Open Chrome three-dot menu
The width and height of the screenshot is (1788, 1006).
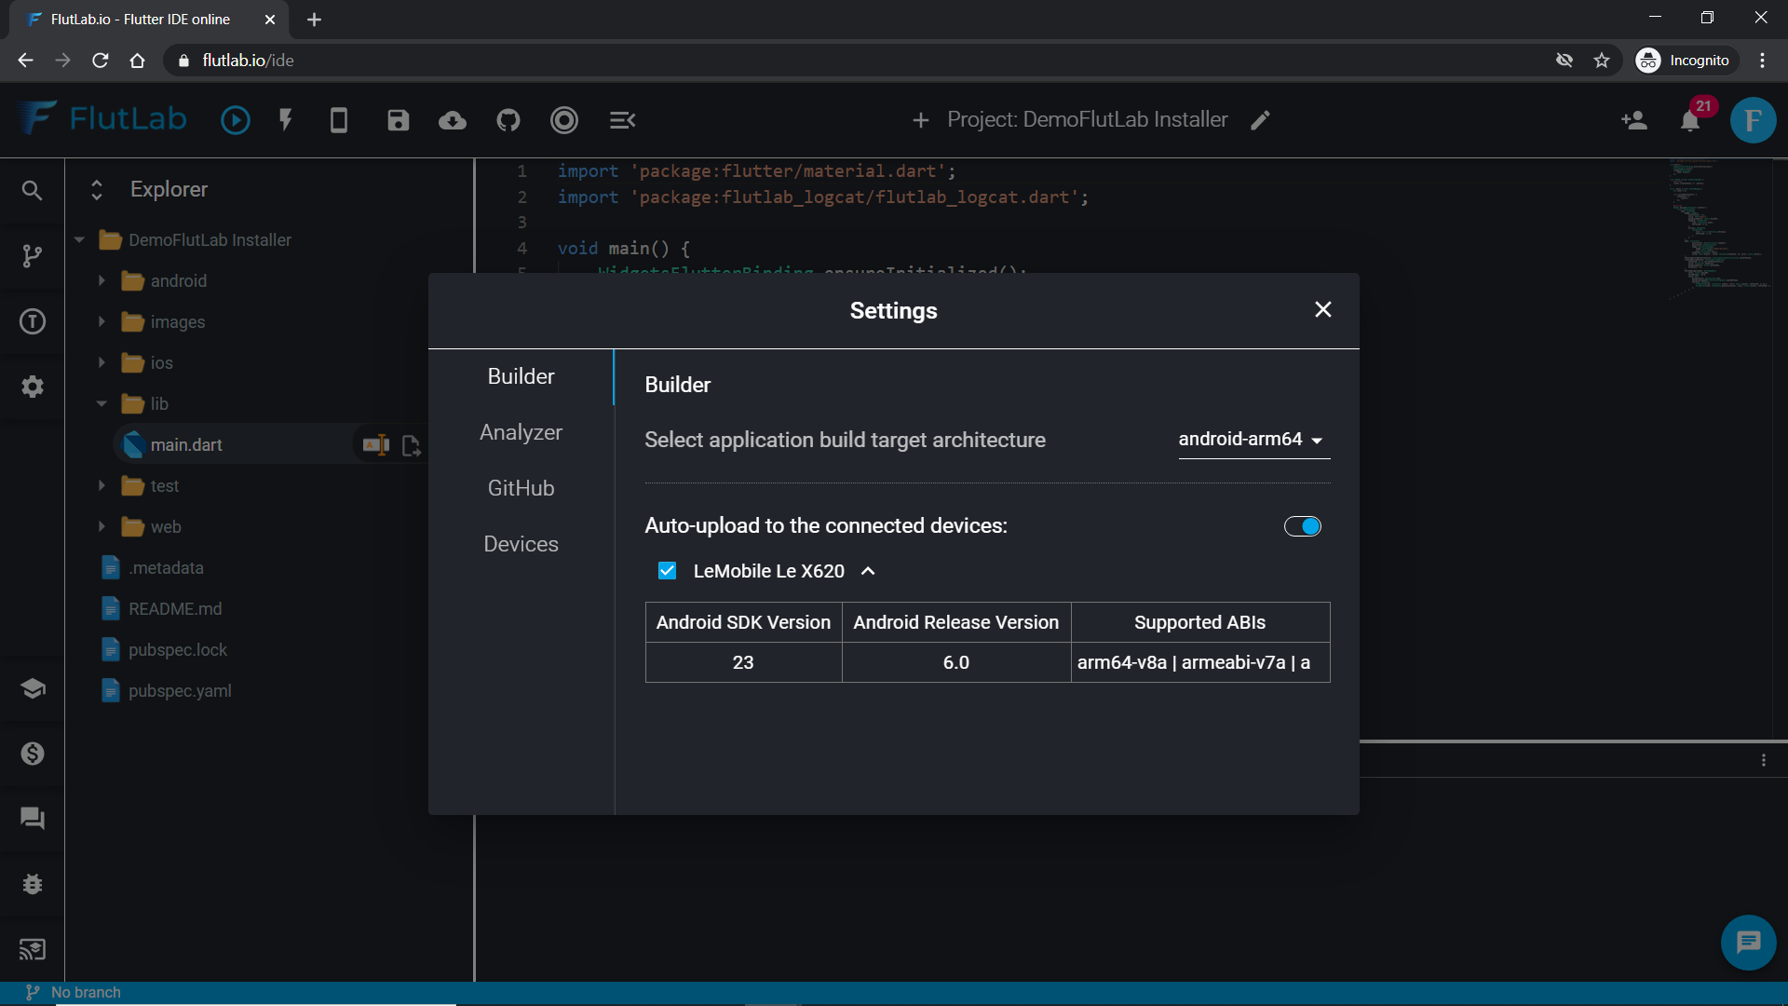pyautogui.click(x=1762, y=61)
